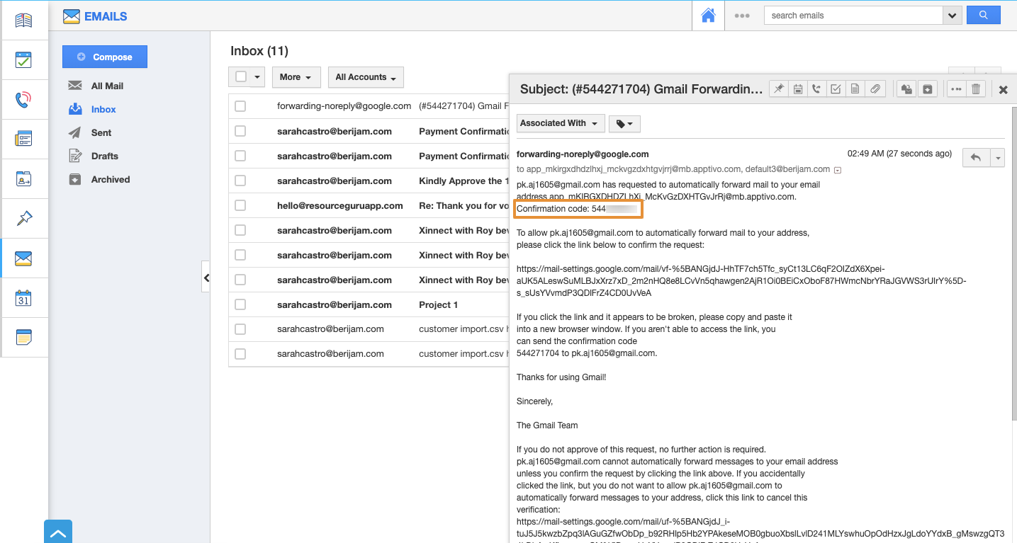Image resolution: width=1017 pixels, height=543 pixels.
Task: Open the news feed app in left rail
Action: pos(23,139)
